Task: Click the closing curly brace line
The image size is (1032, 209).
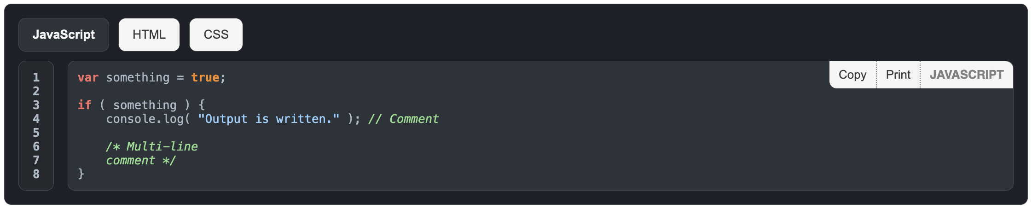Action: [81, 174]
